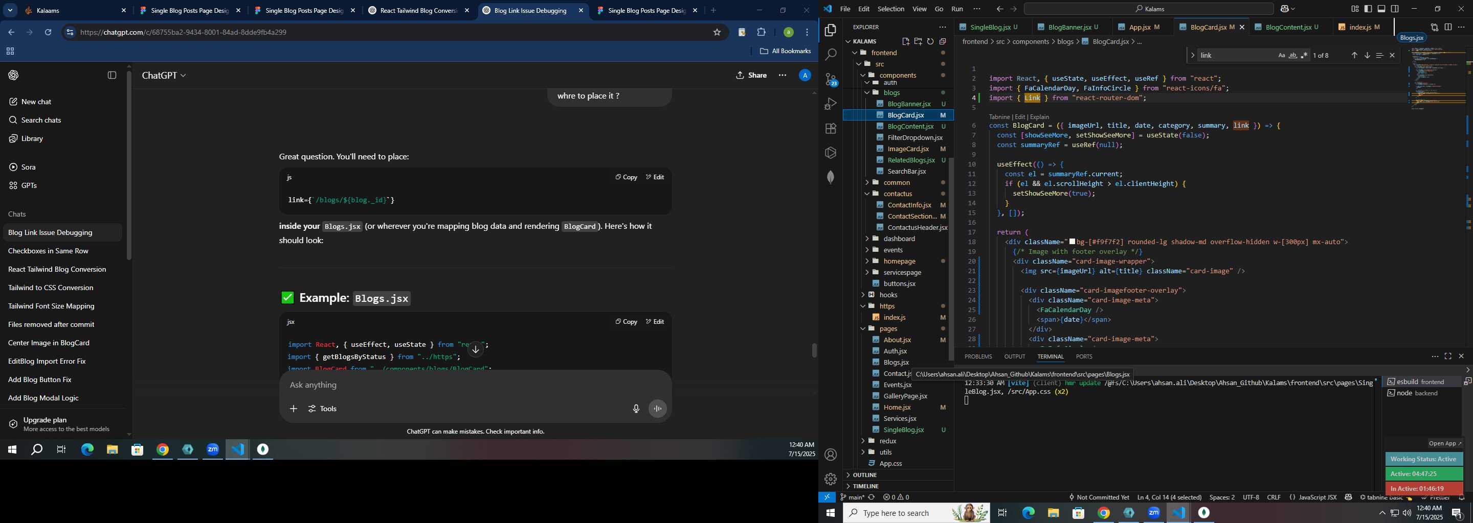The image size is (1473, 523).
Task: Click the ChatGPT microphone dictate icon
Action: 636,409
